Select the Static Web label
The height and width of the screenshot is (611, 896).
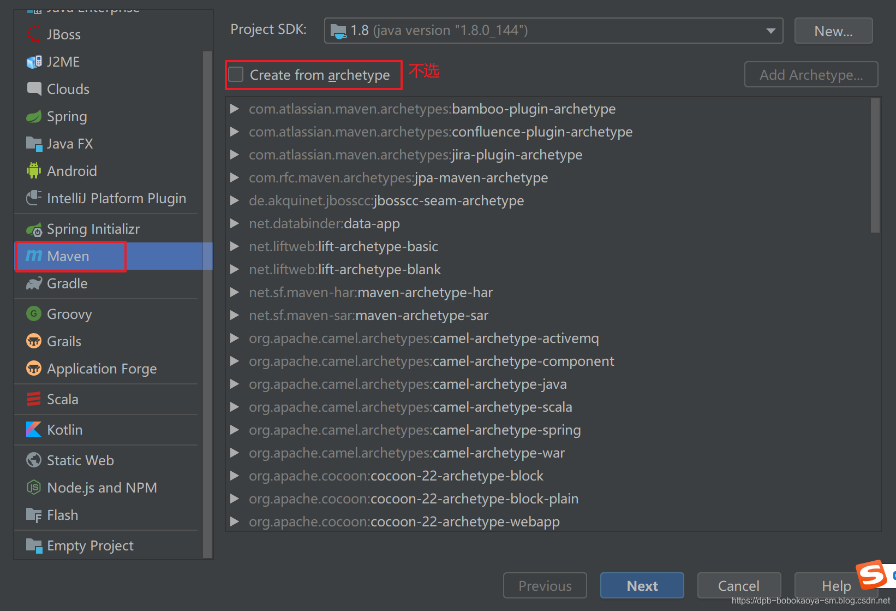coord(80,460)
